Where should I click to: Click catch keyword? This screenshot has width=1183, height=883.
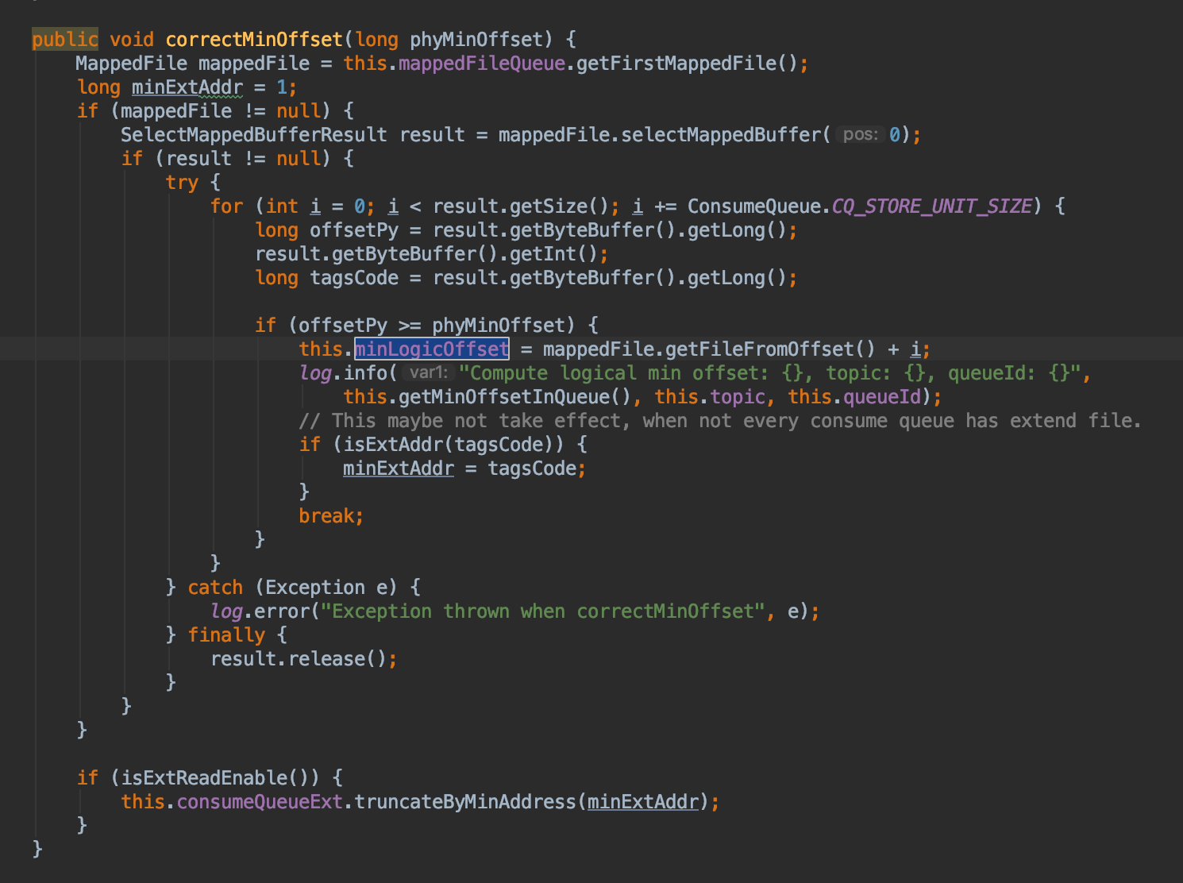(x=215, y=588)
